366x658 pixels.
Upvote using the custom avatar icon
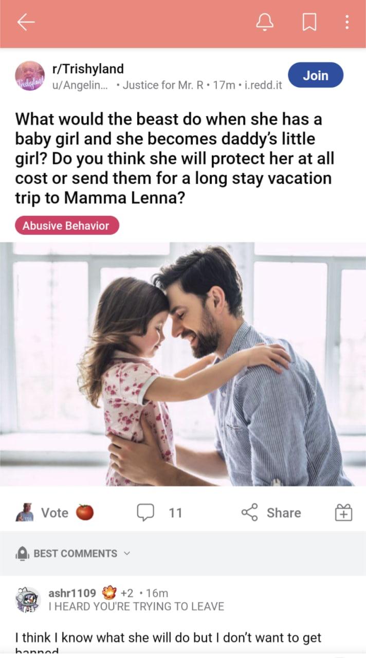pyautogui.click(x=24, y=513)
